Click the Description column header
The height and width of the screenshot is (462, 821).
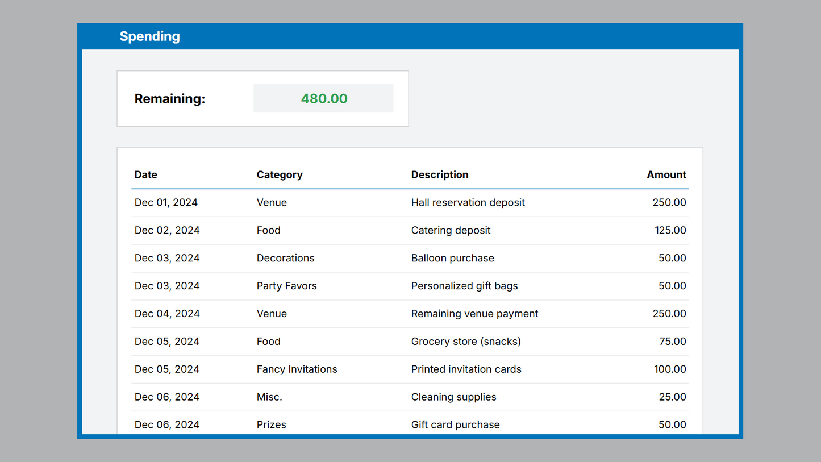coord(439,175)
